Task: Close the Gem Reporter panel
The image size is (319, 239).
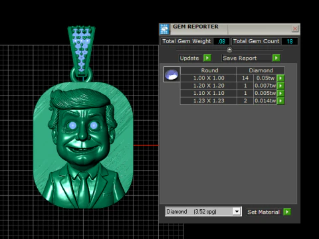Action: (295, 29)
